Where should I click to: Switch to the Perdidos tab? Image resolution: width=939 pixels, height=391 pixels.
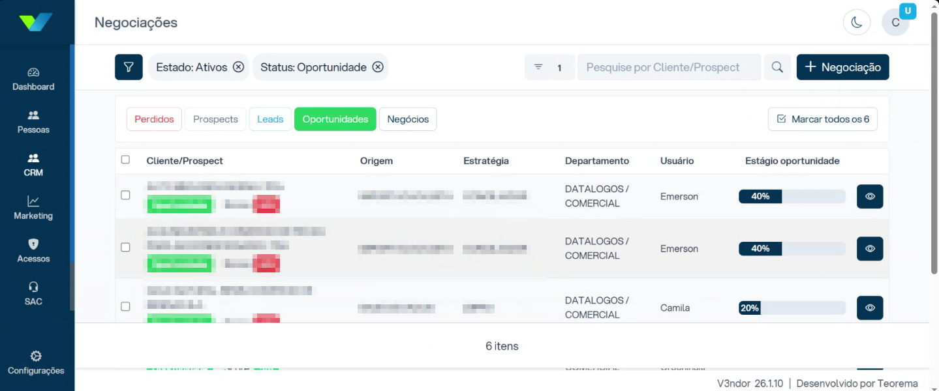tap(154, 119)
